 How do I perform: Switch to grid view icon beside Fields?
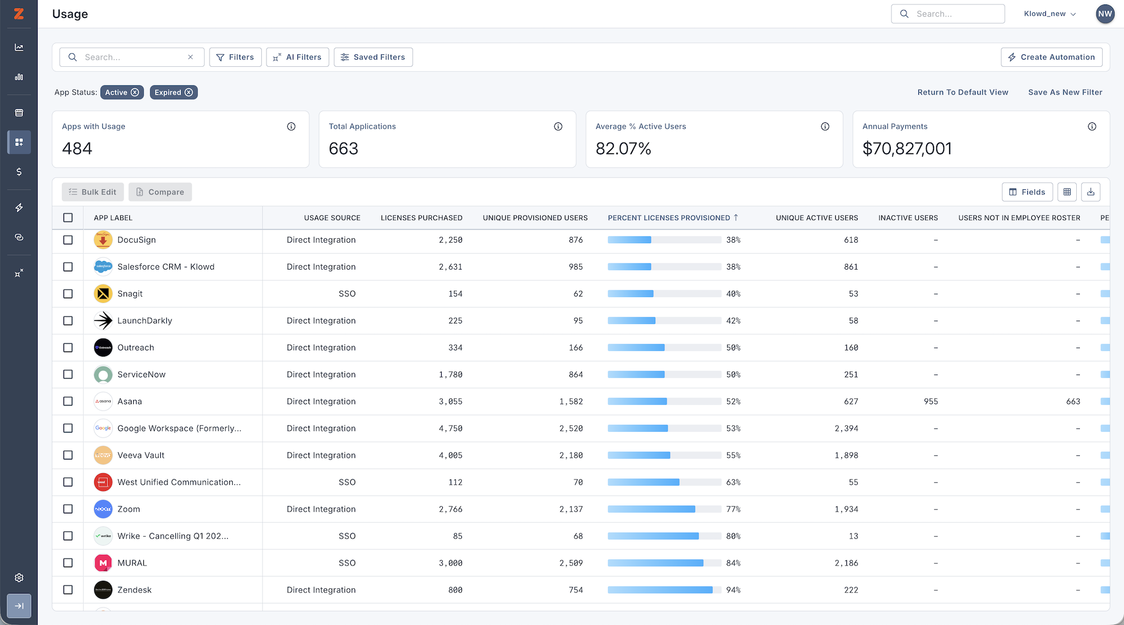pyautogui.click(x=1067, y=192)
